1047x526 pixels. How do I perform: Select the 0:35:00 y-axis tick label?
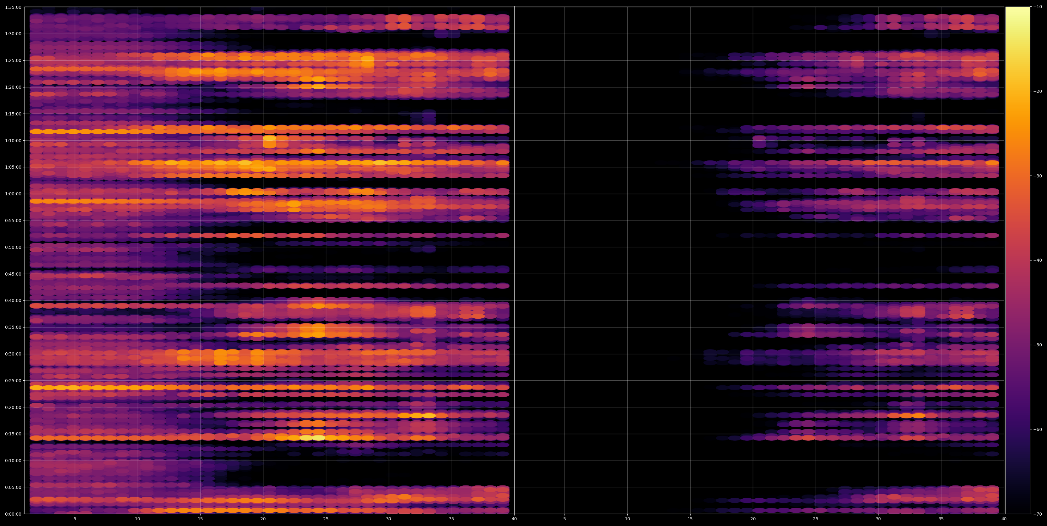click(14, 327)
